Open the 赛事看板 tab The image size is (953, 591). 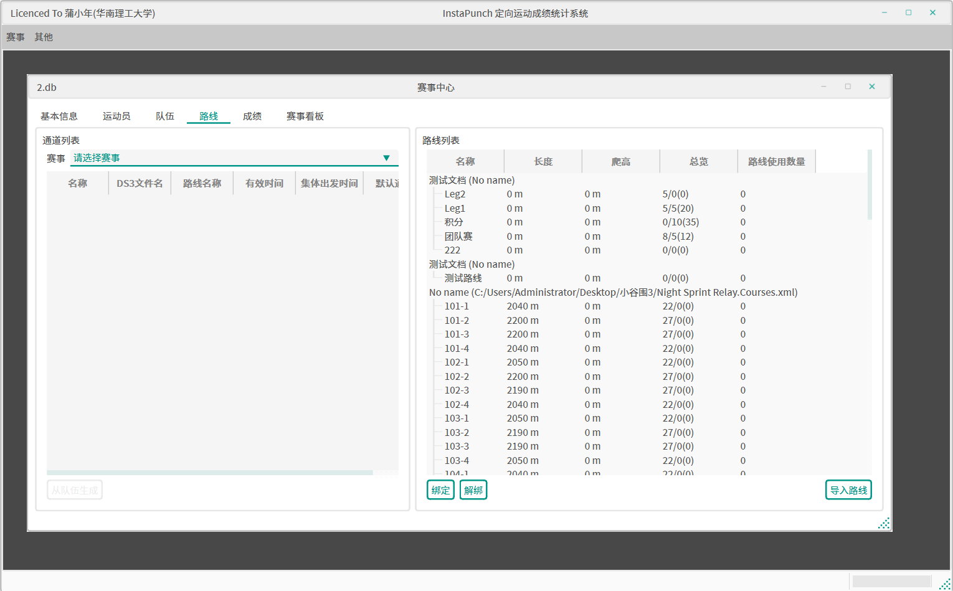(305, 116)
